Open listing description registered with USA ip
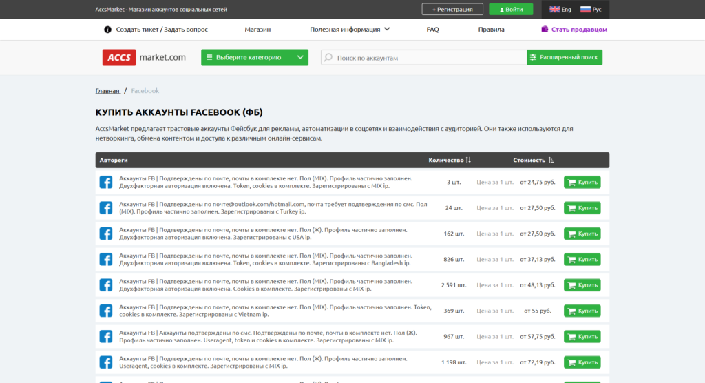 264,233
